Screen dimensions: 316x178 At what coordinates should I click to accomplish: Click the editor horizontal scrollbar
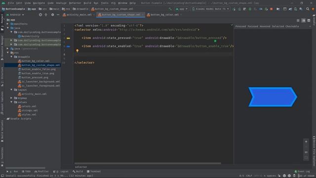click(x=148, y=163)
